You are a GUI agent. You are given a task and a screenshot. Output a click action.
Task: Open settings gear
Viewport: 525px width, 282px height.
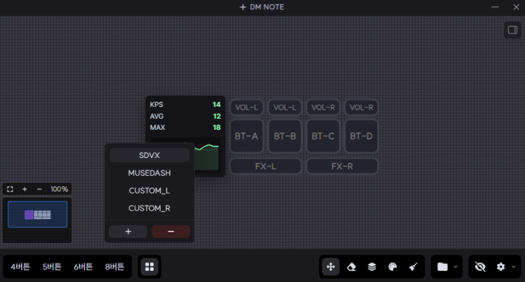(x=501, y=267)
